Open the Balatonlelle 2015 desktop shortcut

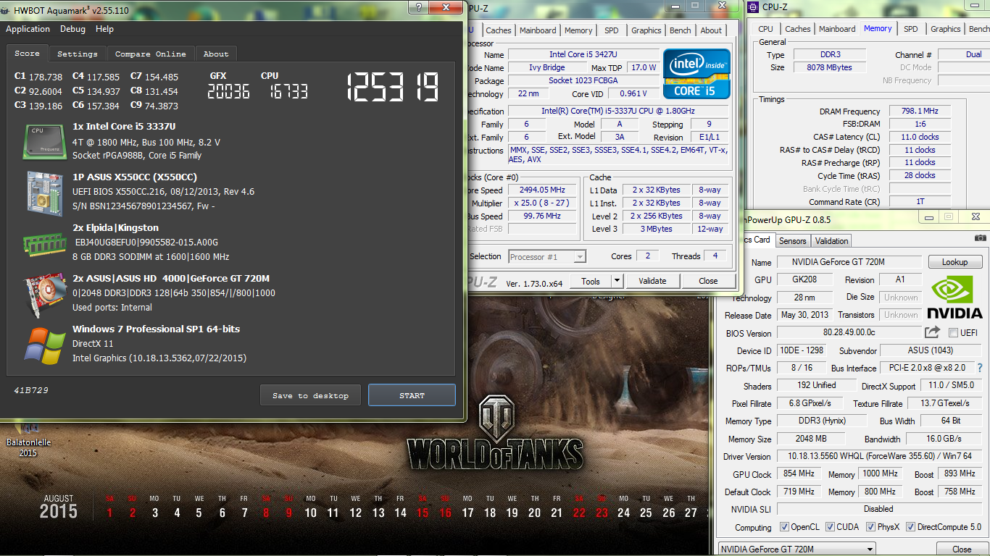click(28, 439)
